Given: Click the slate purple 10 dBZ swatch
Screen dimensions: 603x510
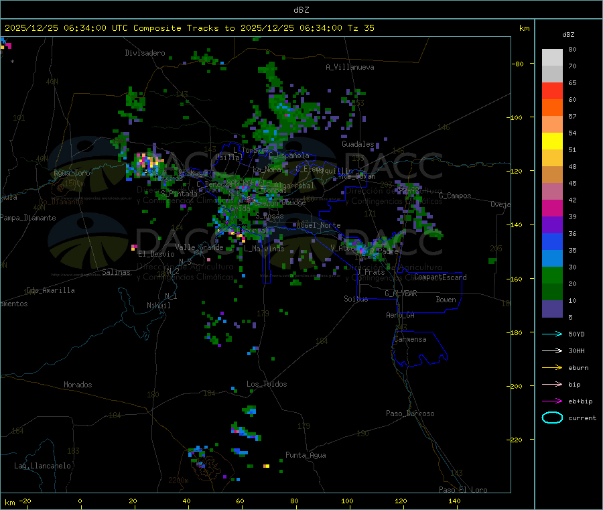Looking at the screenshot, I should point(552,308).
